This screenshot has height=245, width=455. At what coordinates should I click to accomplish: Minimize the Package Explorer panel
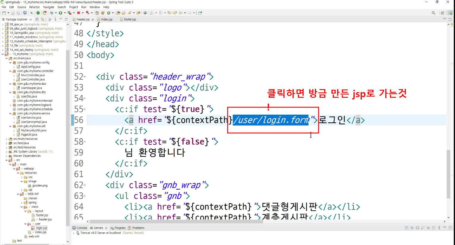coord(61,19)
